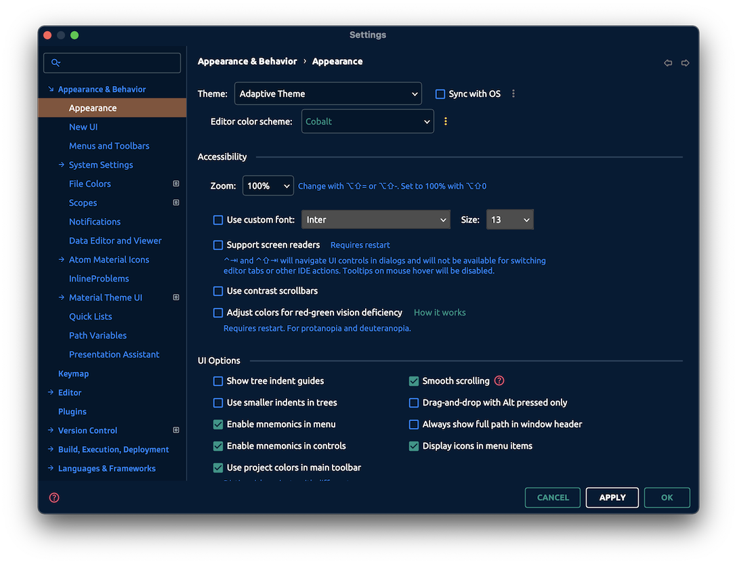
Task: Uncheck Enable mnemonics in menu
Action: pyautogui.click(x=218, y=425)
